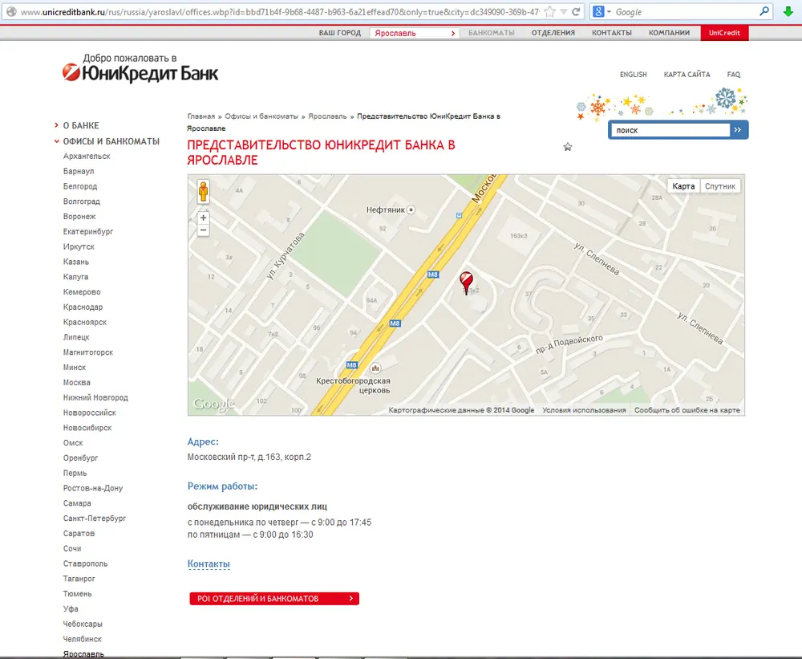This screenshot has width=802, height=659.
Task: Select Нижний Новгород in city list
Action: tap(95, 398)
